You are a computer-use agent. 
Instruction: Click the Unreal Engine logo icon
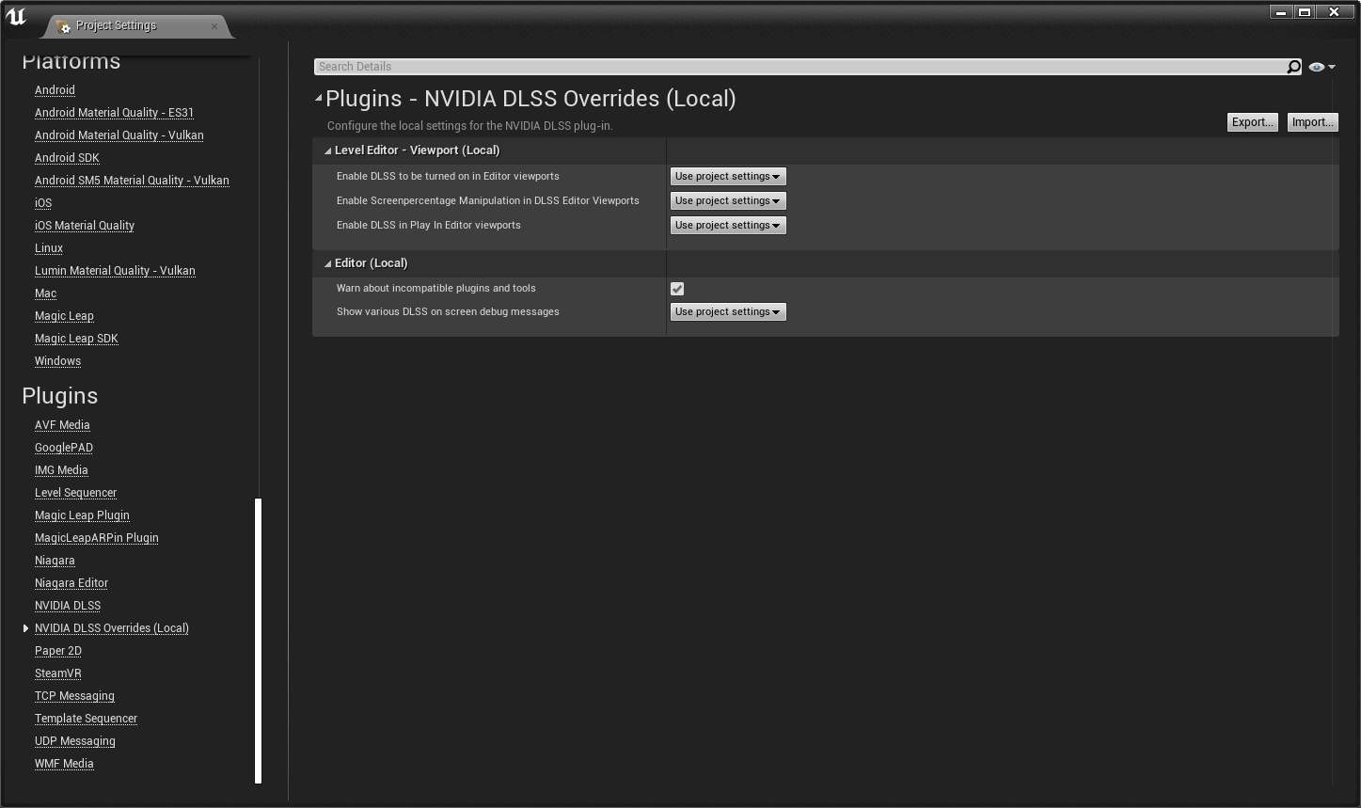pyautogui.click(x=16, y=16)
